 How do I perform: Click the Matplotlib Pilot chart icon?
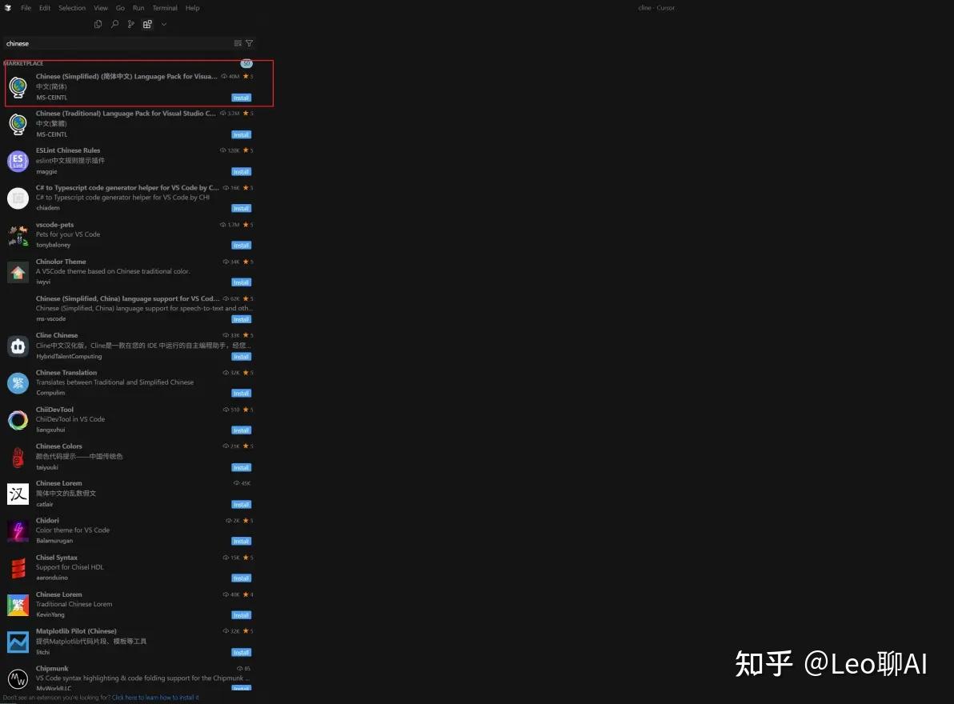18,642
